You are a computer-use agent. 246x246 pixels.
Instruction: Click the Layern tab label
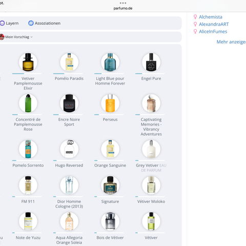pyautogui.click(x=12, y=23)
